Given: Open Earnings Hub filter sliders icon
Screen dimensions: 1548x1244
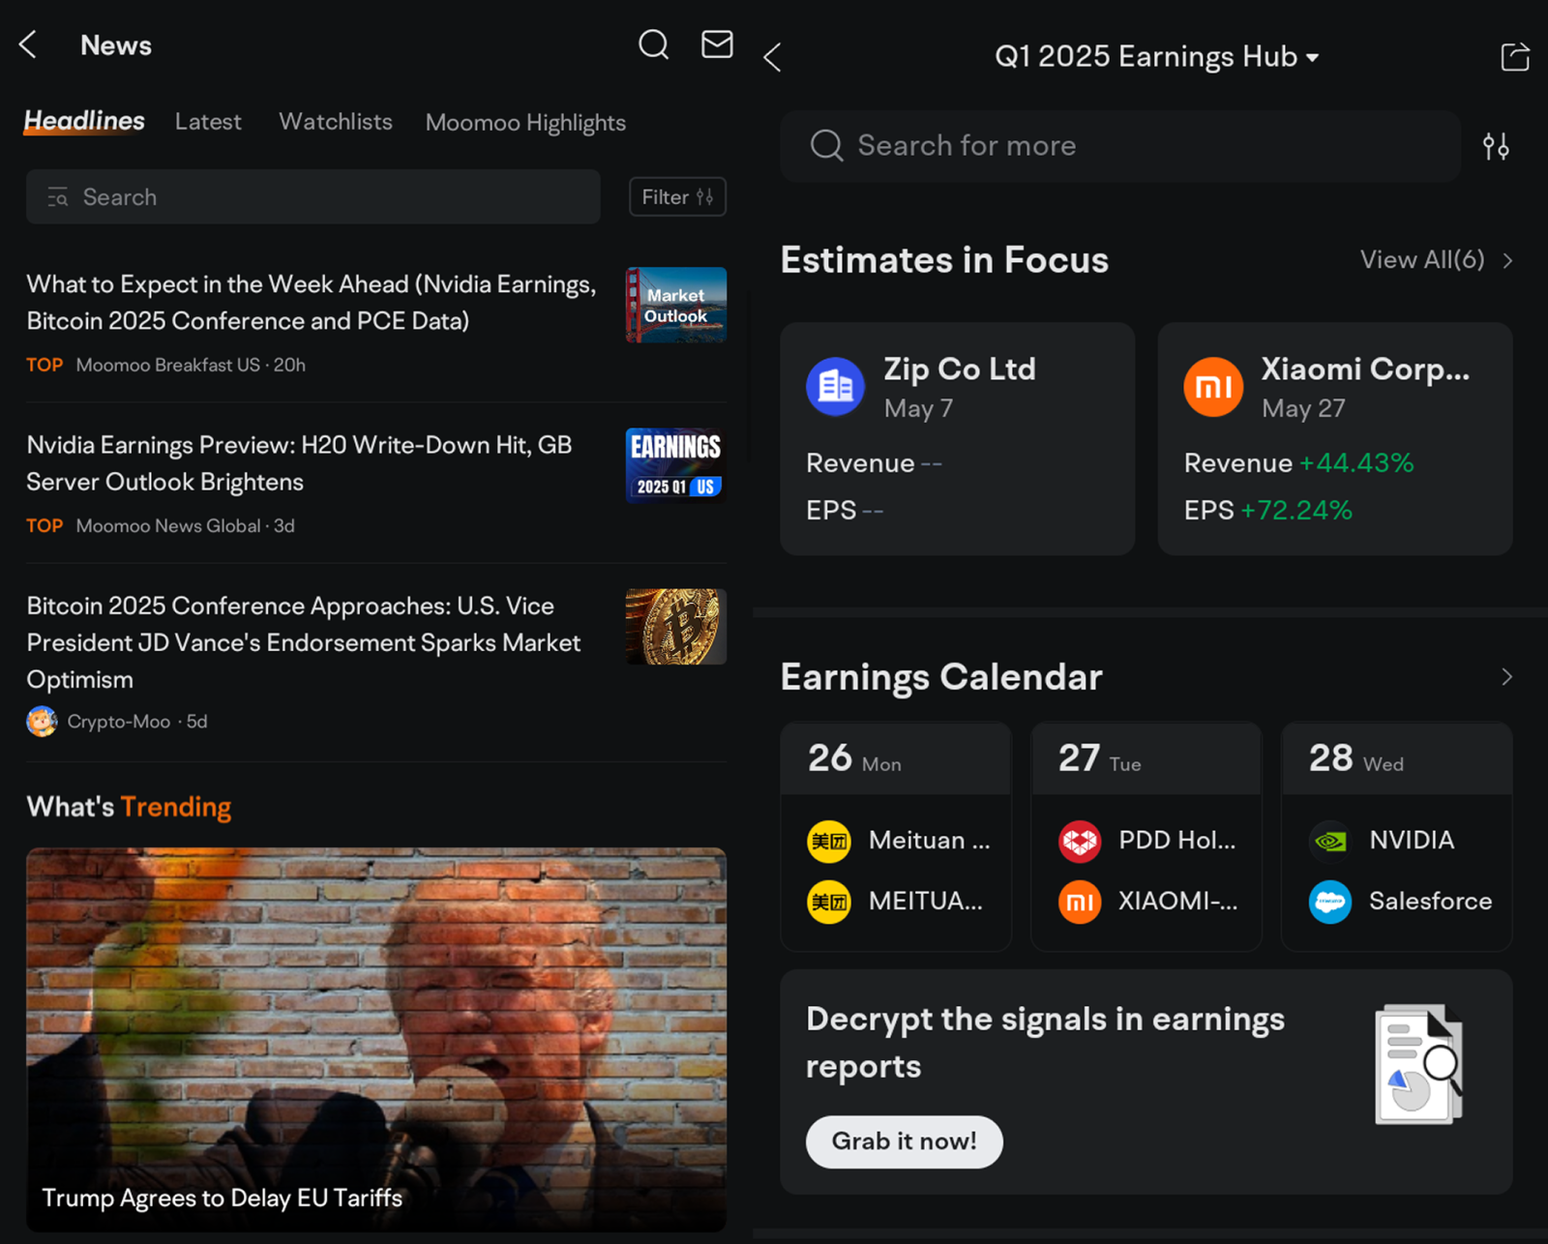Looking at the screenshot, I should [1496, 146].
